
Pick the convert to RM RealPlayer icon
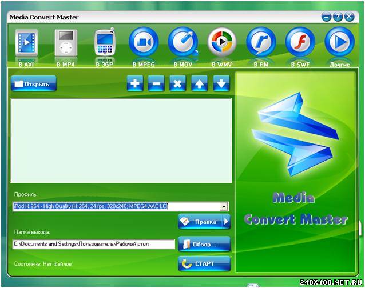[x=261, y=42]
